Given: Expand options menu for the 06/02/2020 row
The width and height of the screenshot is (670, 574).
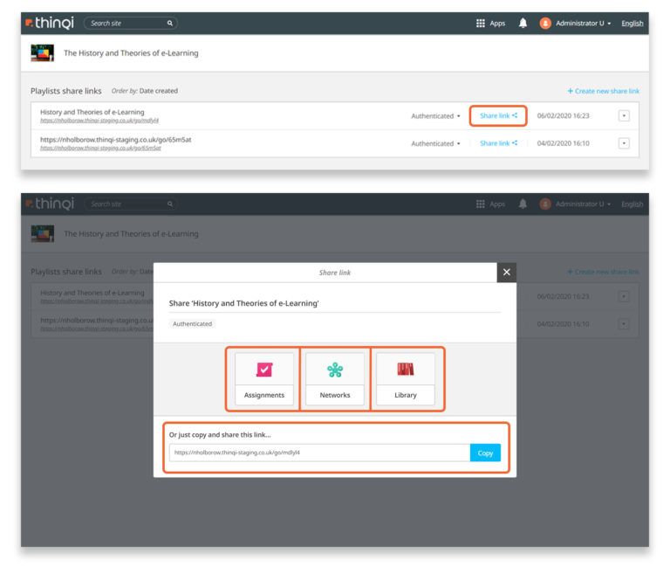Looking at the screenshot, I should point(624,115).
